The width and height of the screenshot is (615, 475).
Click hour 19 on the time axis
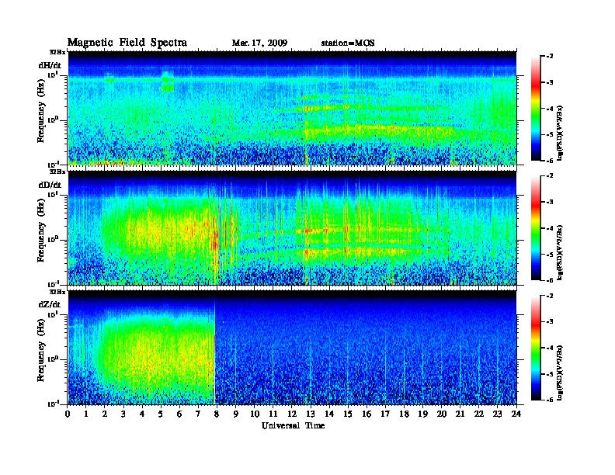coord(422,414)
